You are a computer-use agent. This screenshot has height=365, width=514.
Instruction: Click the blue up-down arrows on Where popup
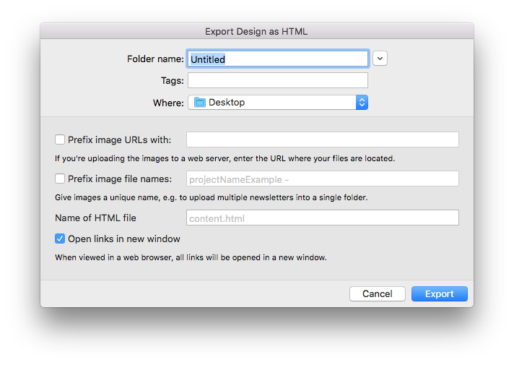coord(362,103)
